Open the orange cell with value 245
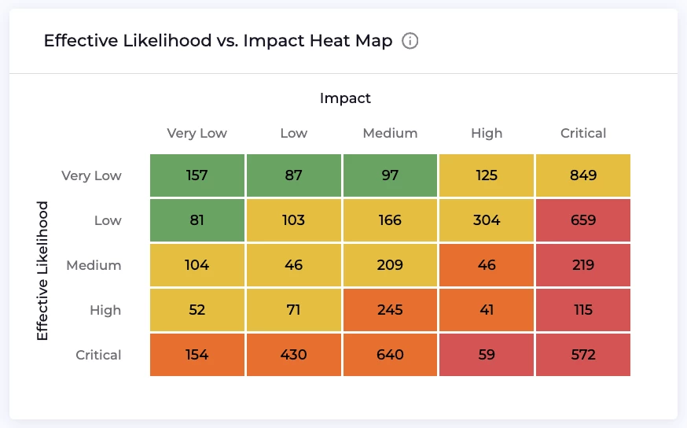Screen dimensions: 687x428 (x=390, y=310)
